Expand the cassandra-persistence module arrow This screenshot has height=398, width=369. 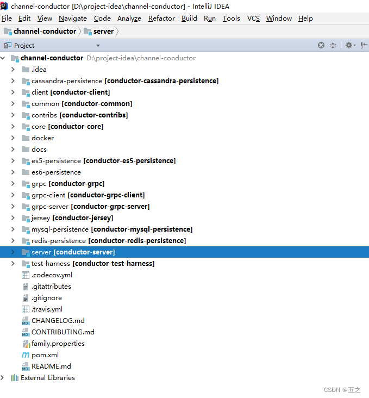[x=12, y=80]
